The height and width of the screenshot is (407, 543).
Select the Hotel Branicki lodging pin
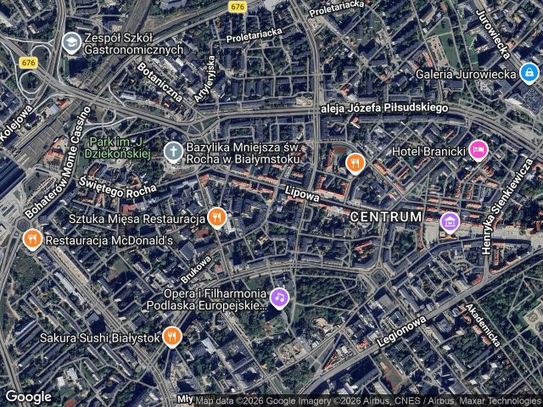click(x=479, y=150)
